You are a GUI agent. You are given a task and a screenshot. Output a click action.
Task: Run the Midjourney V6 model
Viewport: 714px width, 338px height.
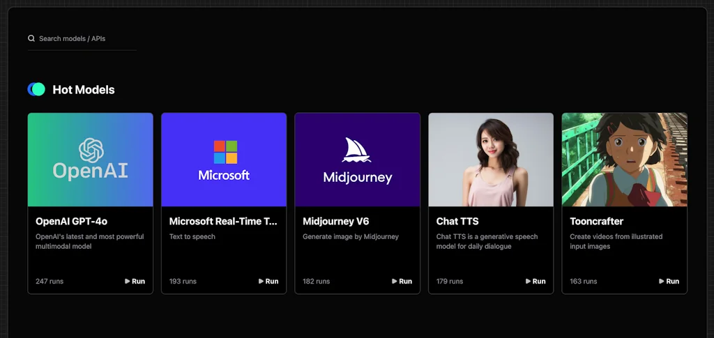[x=402, y=282]
